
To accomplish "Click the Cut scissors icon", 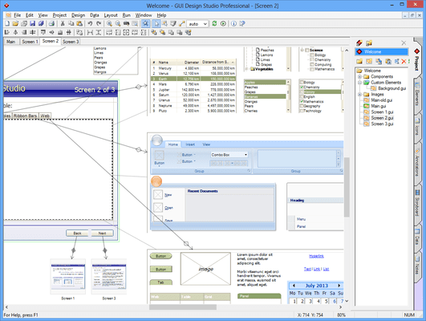I will click(63, 23).
